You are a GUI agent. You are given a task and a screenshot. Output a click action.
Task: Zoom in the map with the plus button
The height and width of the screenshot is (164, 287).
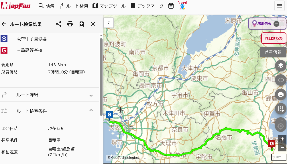tap(282, 139)
